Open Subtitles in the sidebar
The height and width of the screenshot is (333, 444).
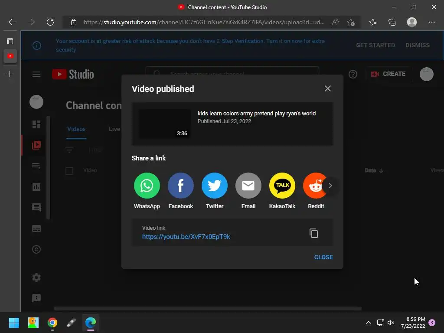[36, 229]
